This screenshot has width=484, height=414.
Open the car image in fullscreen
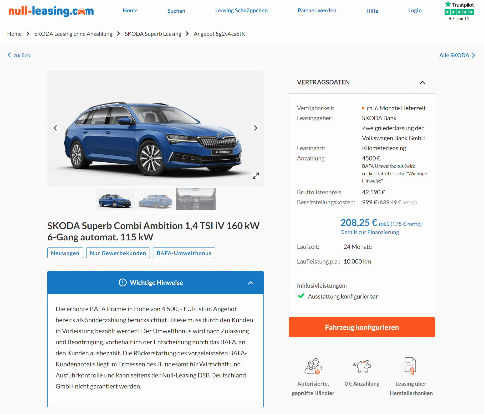256,175
